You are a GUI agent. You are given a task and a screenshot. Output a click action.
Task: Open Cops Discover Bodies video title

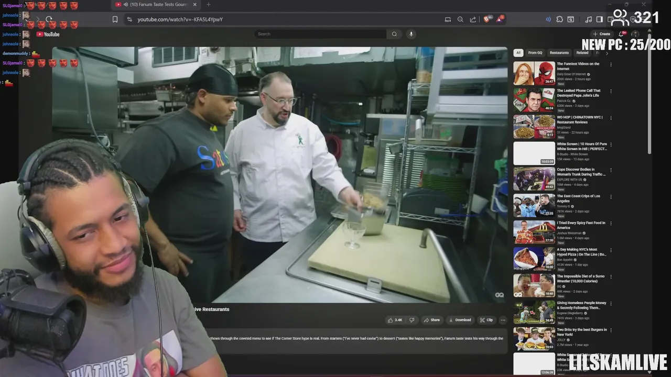click(581, 172)
